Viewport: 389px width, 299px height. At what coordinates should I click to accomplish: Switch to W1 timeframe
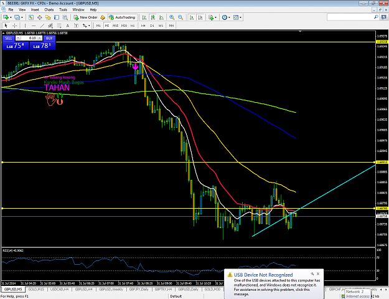(x=161, y=26)
